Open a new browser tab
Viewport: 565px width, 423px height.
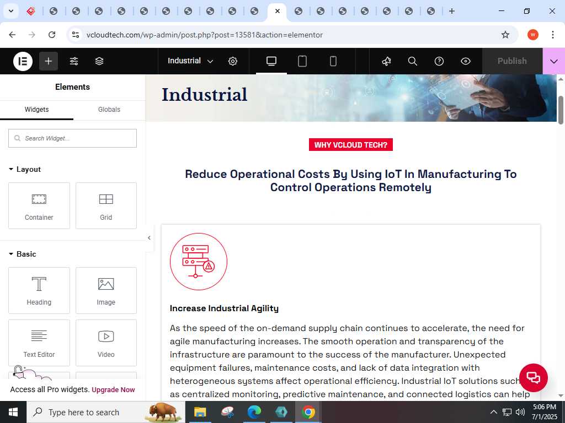point(451,11)
